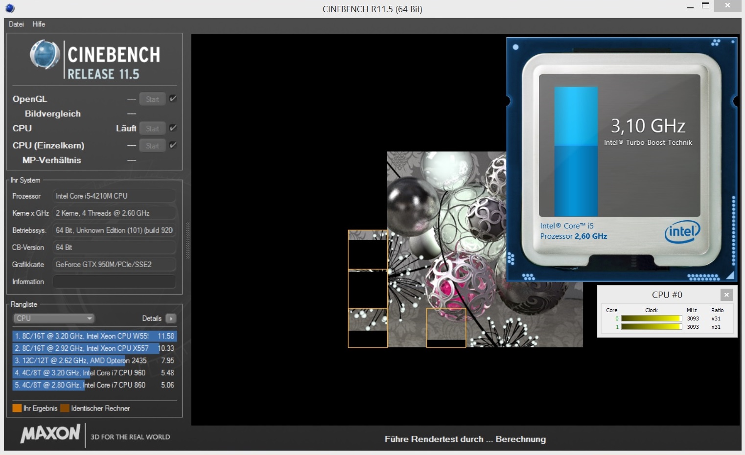
Task: Click the Cinebench app icon in title bar
Action: (x=10, y=8)
